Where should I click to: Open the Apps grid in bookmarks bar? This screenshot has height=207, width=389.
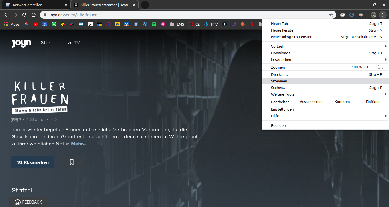click(12, 24)
